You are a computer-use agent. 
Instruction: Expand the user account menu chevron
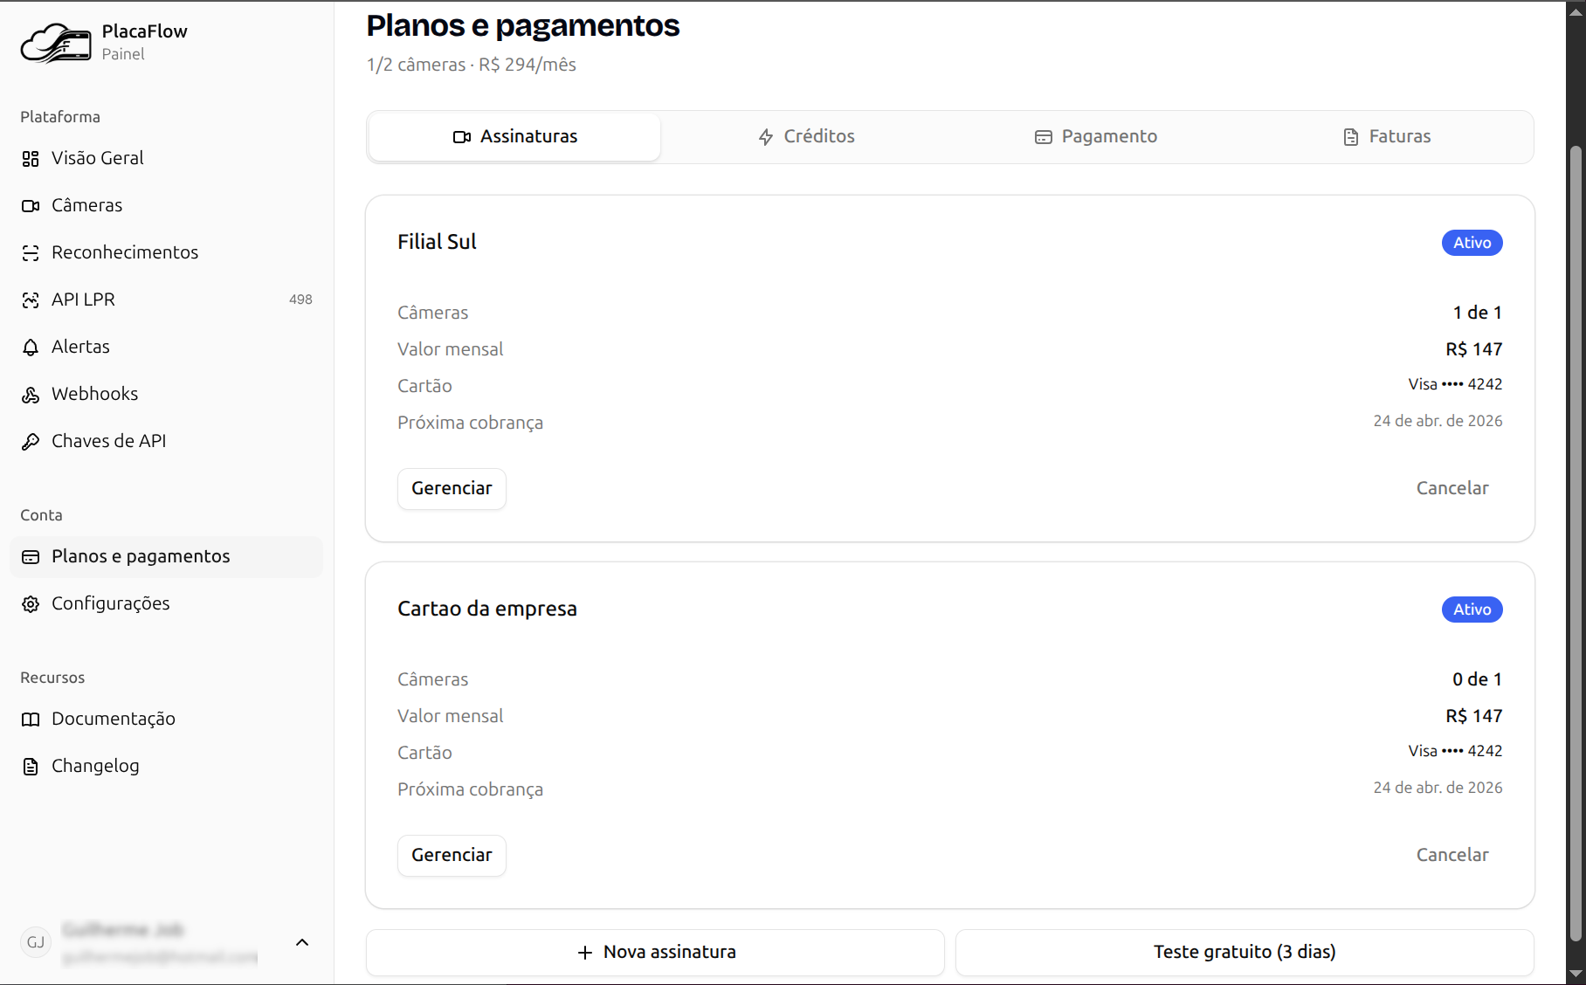(302, 942)
